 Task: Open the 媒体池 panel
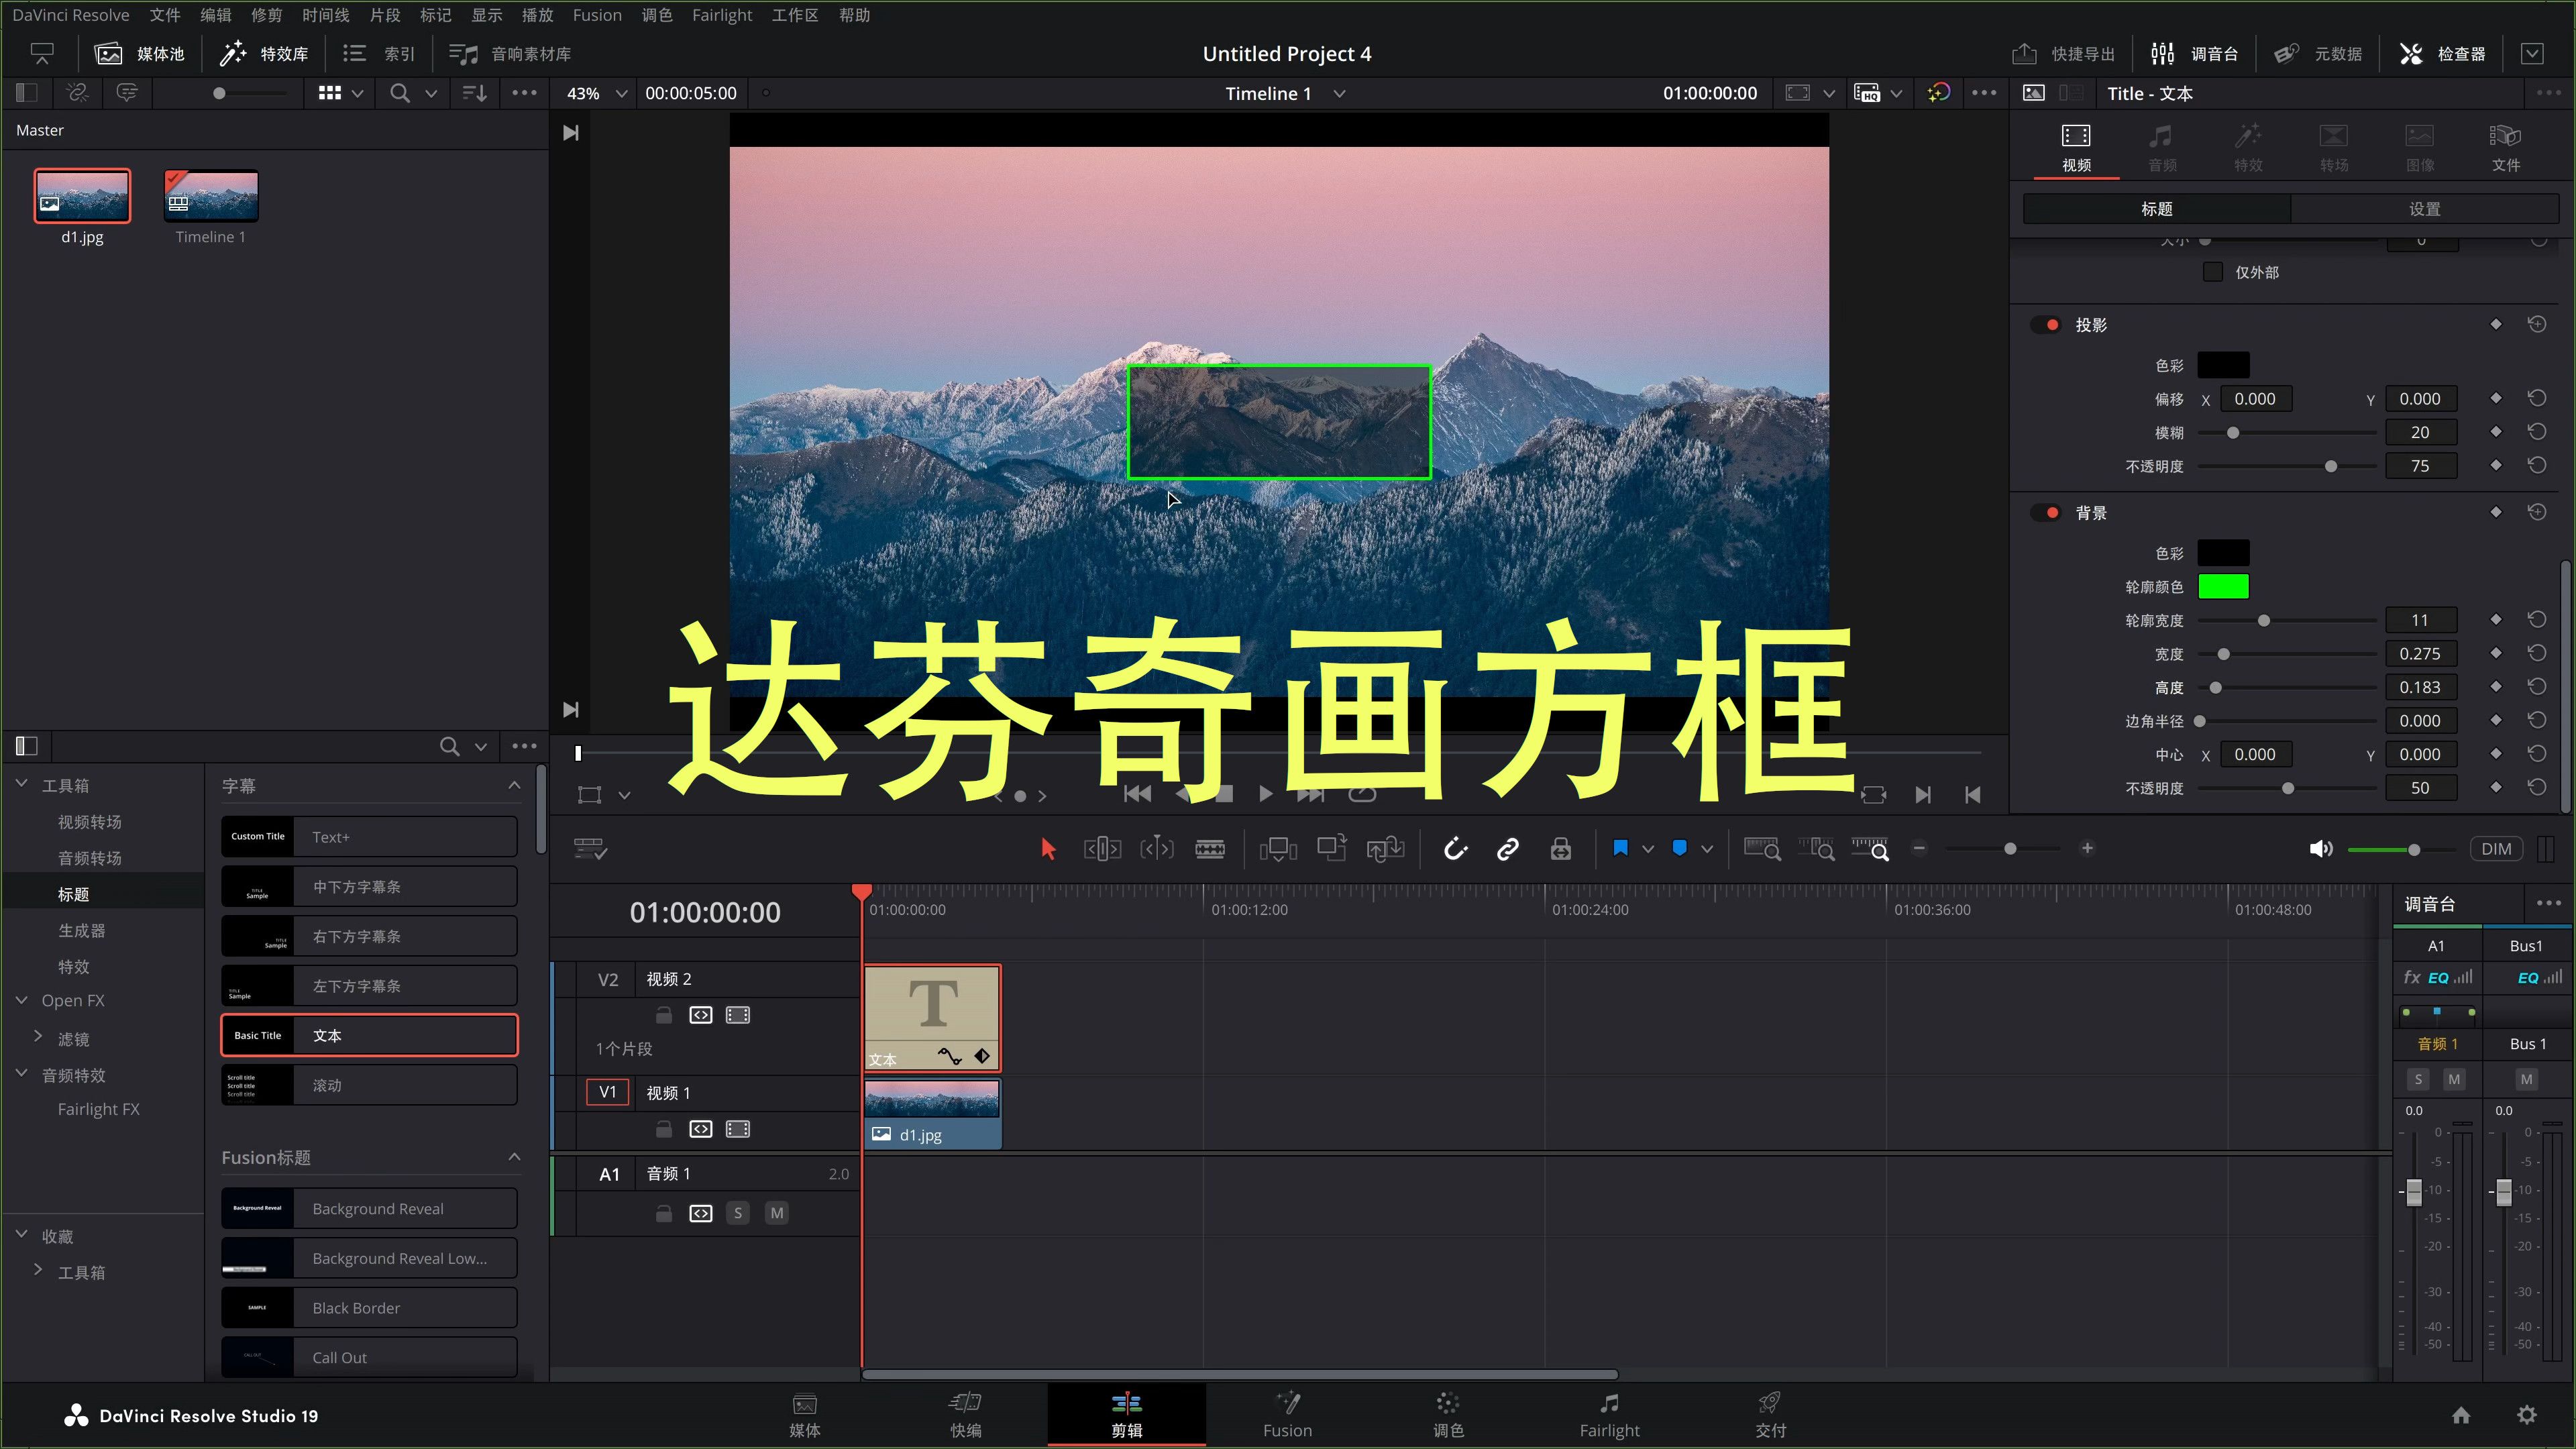(x=139, y=53)
